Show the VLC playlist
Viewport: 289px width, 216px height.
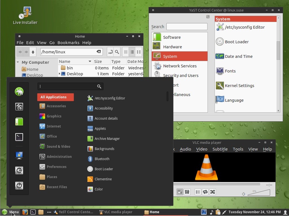click(x=198, y=192)
